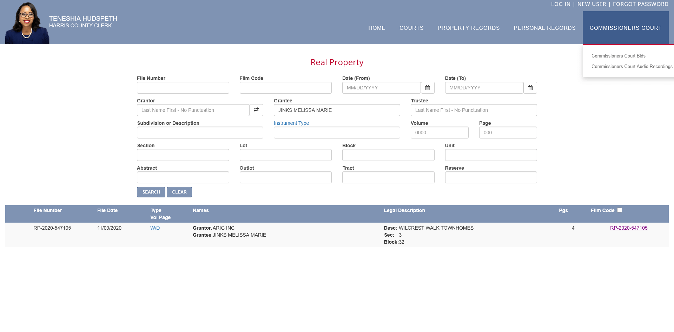Viewport: 674px width, 332px height.
Task: Open film code link RP-2020-547105
Action: click(629, 228)
